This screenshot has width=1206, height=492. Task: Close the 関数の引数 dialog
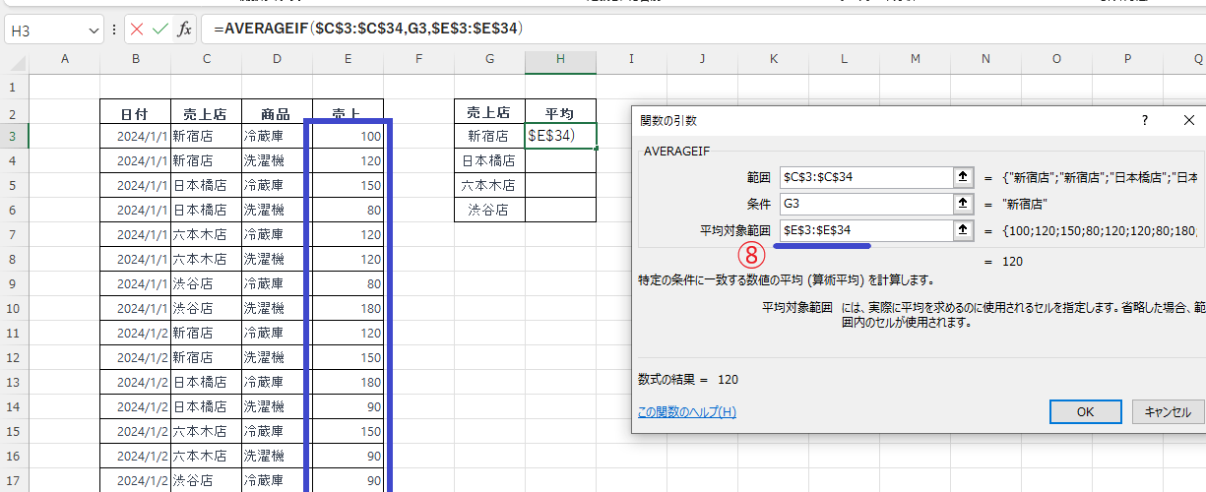pos(1188,120)
